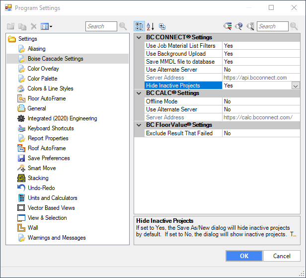This screenshot has width=306, height=278.
Task: Open Smart Move settings
Action: 42,168
